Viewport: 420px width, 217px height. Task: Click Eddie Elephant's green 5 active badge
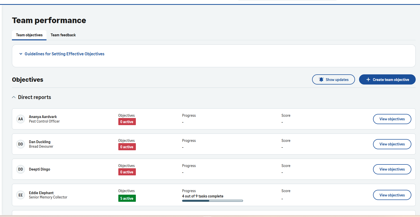(127, 198)
